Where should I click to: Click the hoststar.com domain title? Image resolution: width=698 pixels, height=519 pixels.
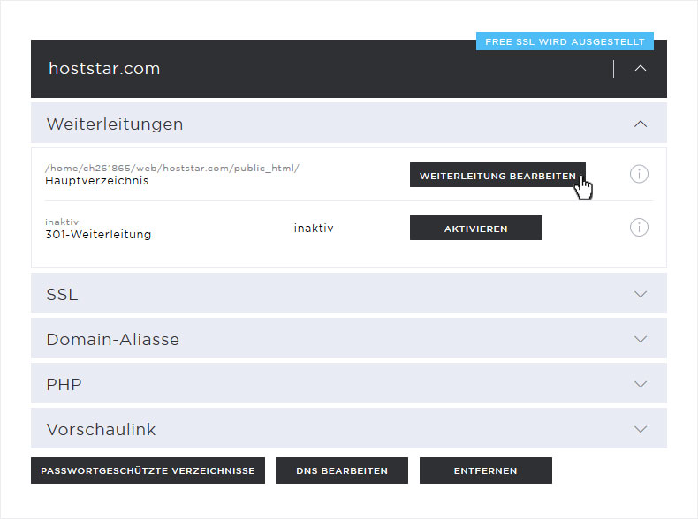click(104, 69)
